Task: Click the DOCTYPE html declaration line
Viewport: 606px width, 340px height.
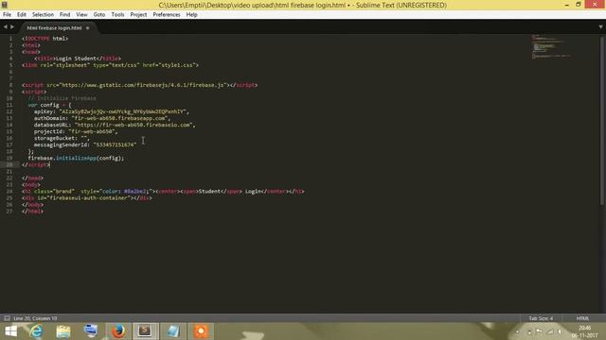Action: [45, 39]
